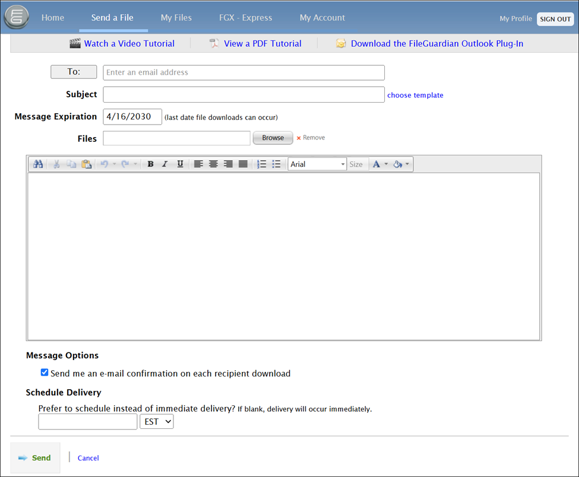Click the Find binoculars icon in editor toolbar
Image resolution: width=579 pixels, height=477 pixels.
tap(38, 164)
